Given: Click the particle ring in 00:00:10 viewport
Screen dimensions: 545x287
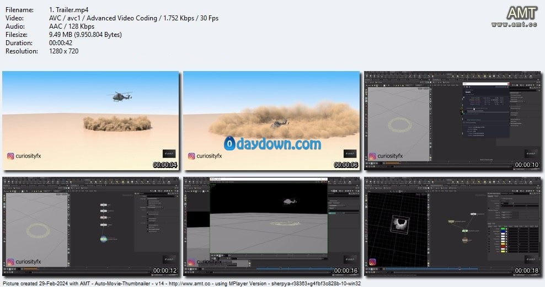Looking at the screenshot, I should [x=400, y=125].
